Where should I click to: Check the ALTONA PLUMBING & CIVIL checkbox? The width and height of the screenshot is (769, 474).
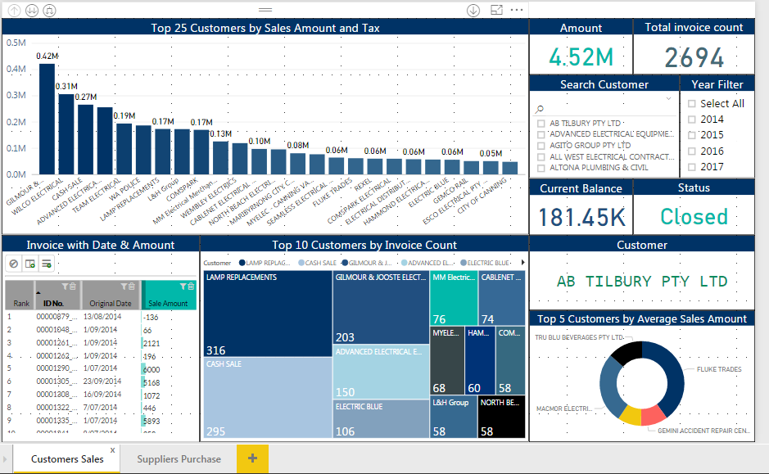(x=541, y=168)
